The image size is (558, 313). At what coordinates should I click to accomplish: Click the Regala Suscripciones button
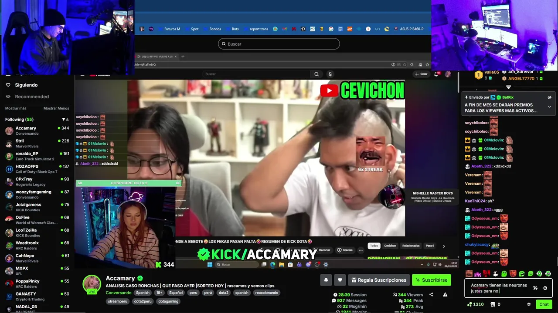pos(379,280)
